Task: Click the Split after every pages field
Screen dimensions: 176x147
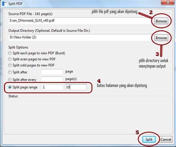Action: tap(52, 79)
